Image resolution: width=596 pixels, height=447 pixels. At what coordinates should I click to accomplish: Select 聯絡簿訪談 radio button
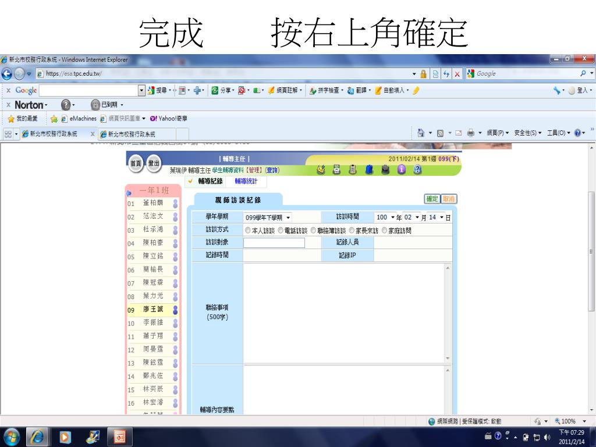click(x=313, y=230)
